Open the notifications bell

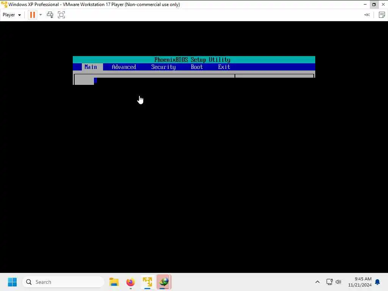click(377, 282)
